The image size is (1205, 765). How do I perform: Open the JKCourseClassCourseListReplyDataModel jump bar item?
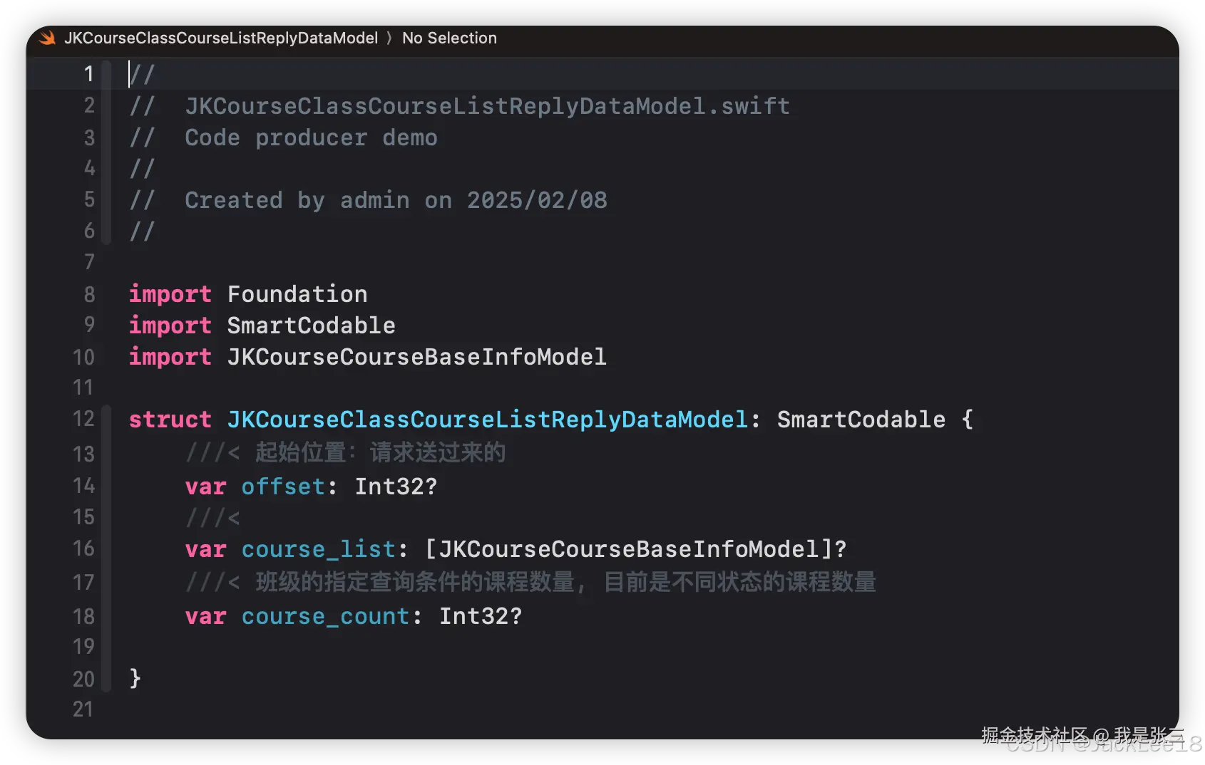pos(221,38)
